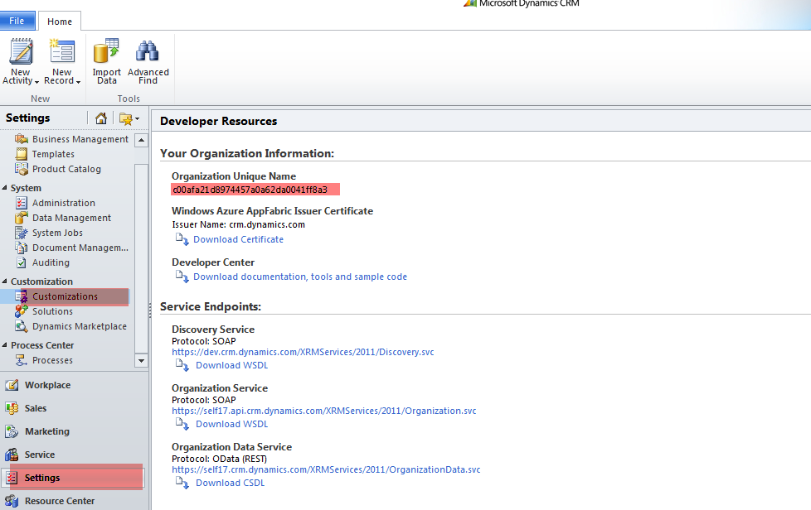Click the sidebar scrollbar down arrow
811x510 pixels.
(141, 359)
